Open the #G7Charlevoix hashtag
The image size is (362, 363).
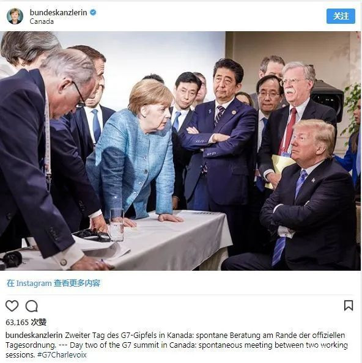point(62,354)
